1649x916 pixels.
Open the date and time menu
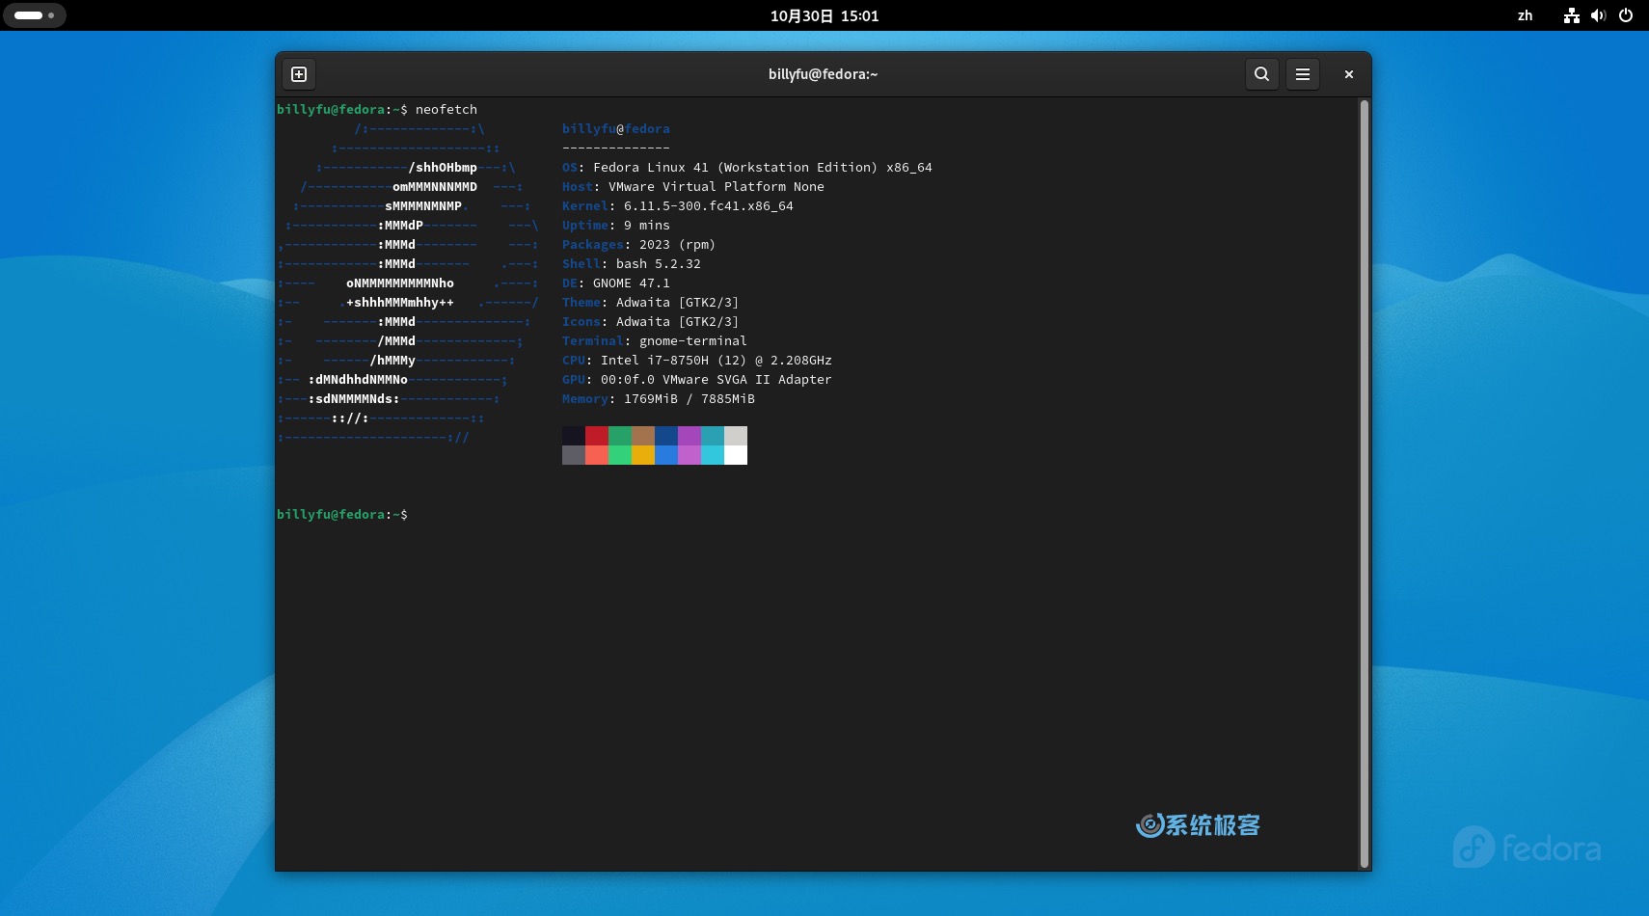(x=824, y=15)
